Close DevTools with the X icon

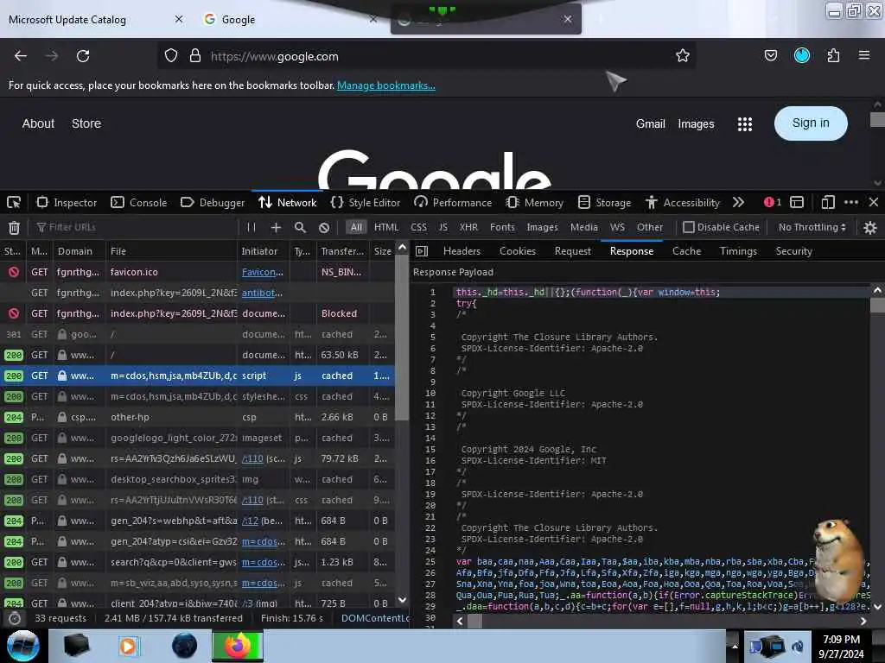pyautogui.click(x=874, y=202)
